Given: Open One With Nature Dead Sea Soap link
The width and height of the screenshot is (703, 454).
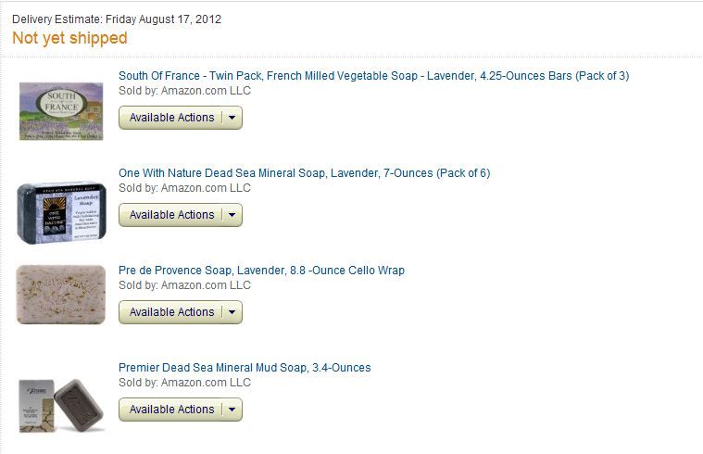Looking at the screenshot, I should coord(304,173).
